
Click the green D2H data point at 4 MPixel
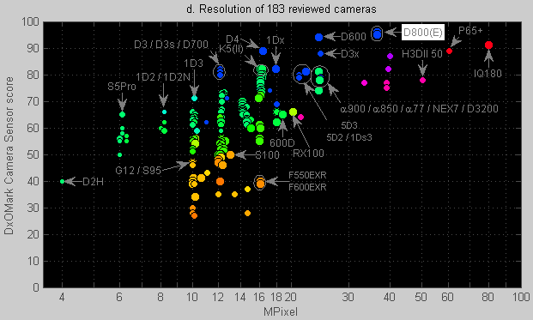tap(62, 181)
